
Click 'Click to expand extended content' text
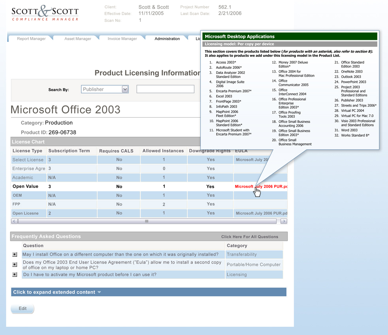point(54,292)
